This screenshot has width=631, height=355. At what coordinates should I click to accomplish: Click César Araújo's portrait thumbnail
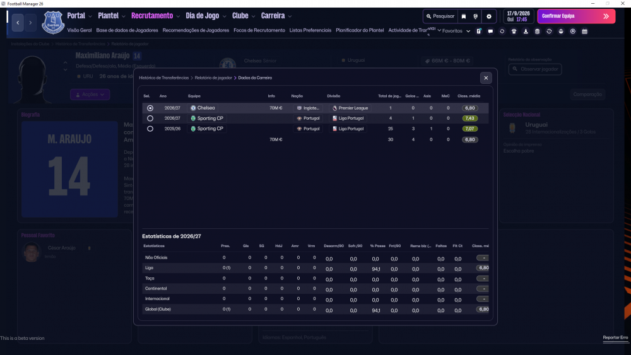[x=32, y=252]
